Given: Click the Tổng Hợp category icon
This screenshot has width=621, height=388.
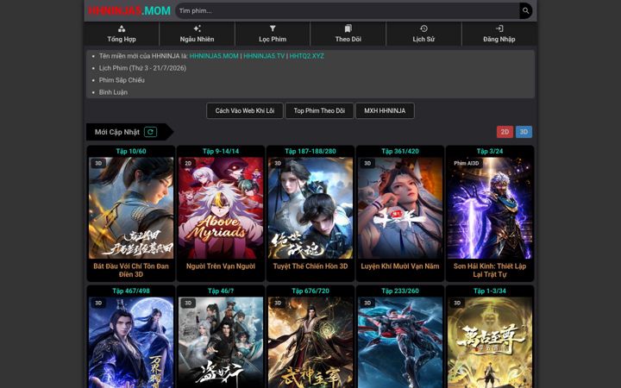Looking at the screenshot, I should click(x=122, y=28).
